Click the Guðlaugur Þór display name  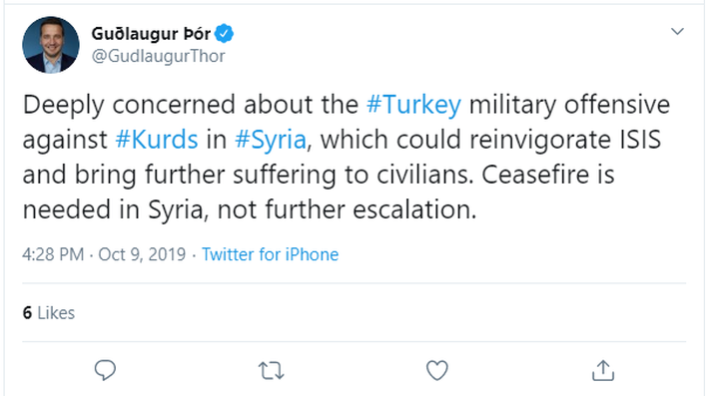pyautogui.click(x=151, y=34)
